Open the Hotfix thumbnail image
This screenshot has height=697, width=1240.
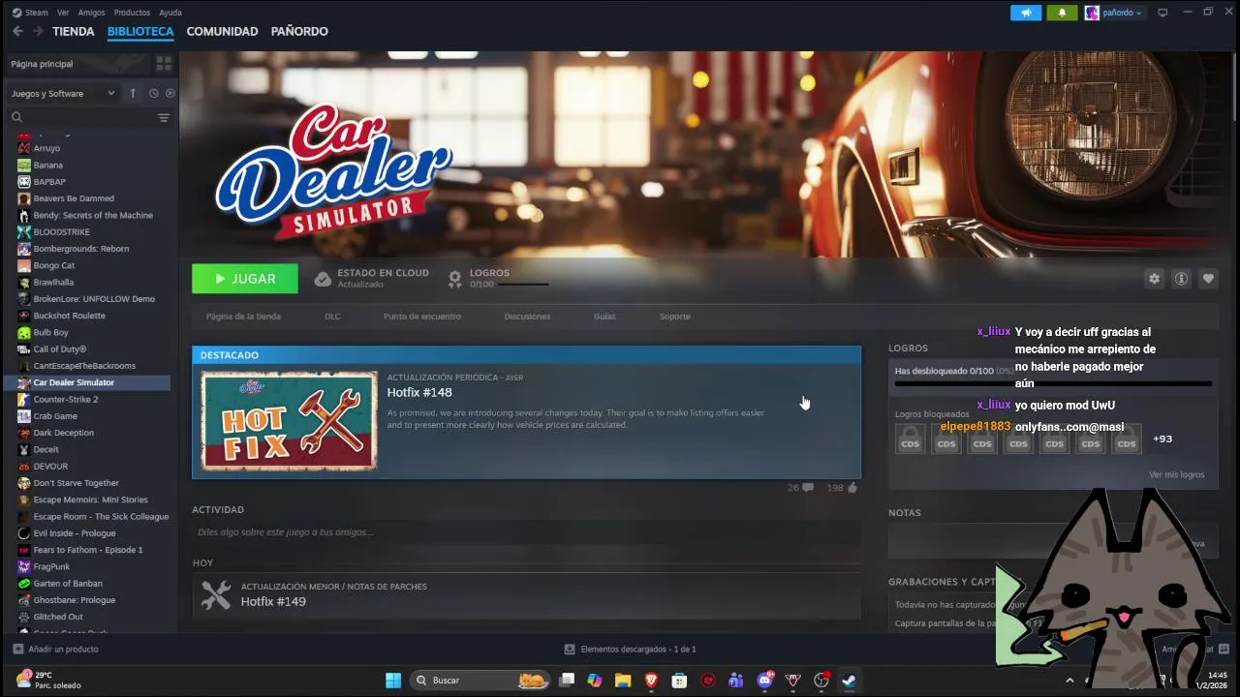coord(290,421)
